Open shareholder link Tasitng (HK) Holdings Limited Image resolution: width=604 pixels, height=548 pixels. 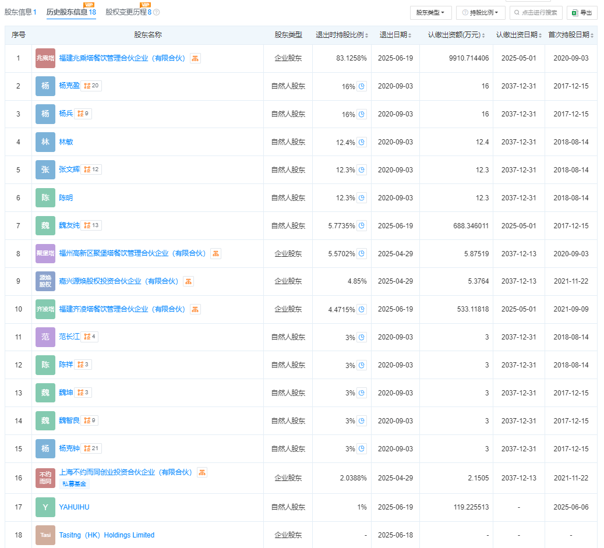(107, 535)
